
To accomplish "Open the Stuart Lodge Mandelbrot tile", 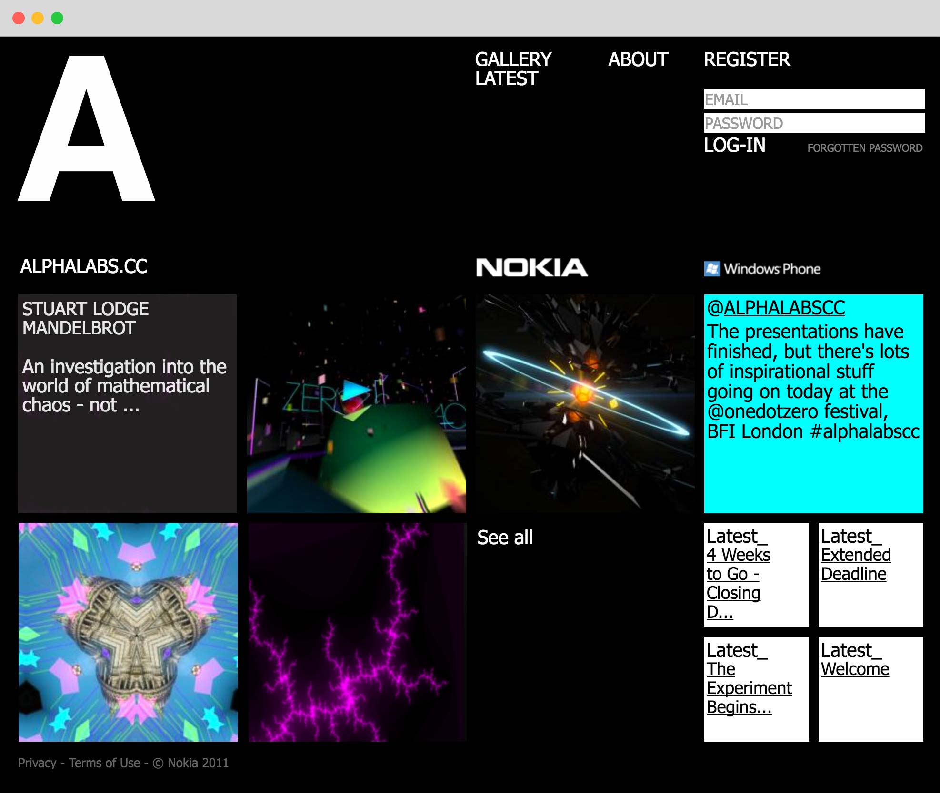I will (x=128, y=404).
